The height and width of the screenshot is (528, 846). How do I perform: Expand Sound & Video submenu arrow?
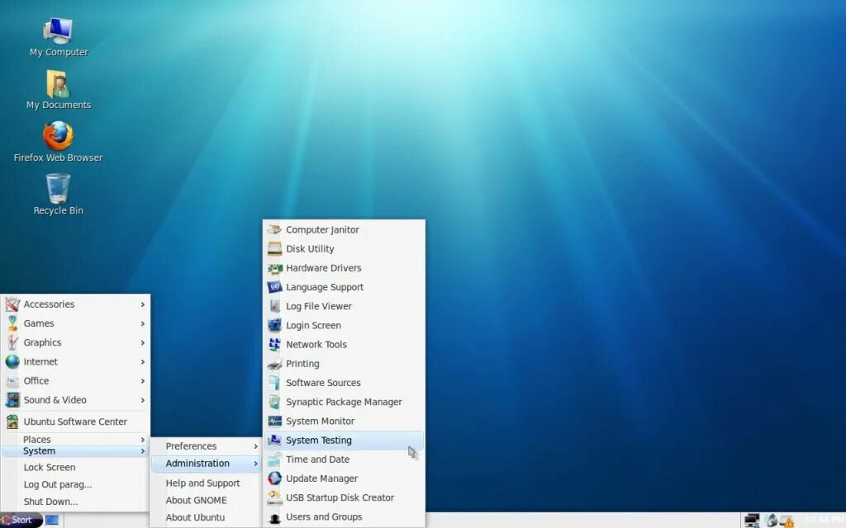click(x=142, y=400)
